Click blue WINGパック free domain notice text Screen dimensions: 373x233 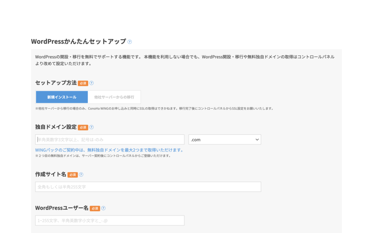coord(109,150)
